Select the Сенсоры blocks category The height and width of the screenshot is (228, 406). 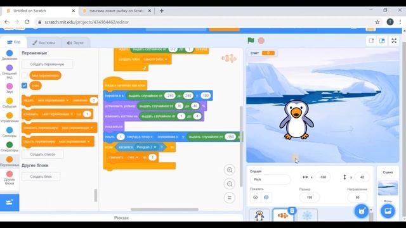[x=10, y=132]
